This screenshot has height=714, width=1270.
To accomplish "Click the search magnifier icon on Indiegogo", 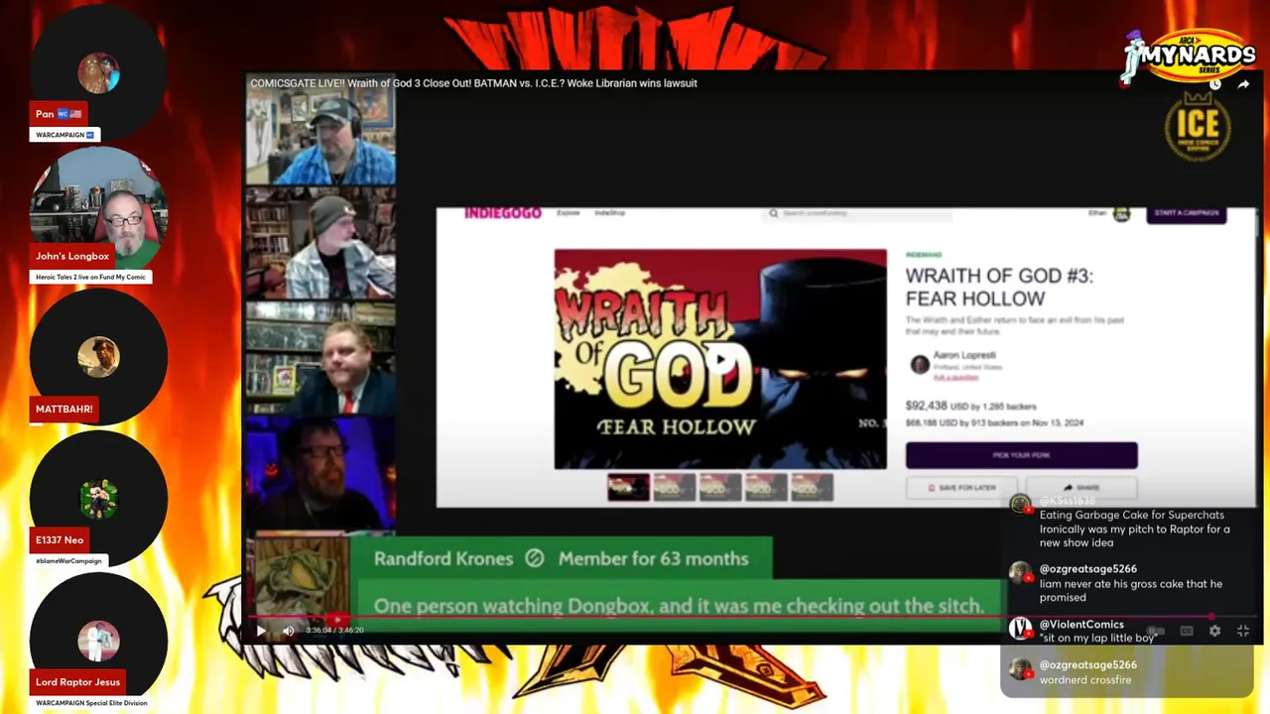I will click(x=773, y=213).
